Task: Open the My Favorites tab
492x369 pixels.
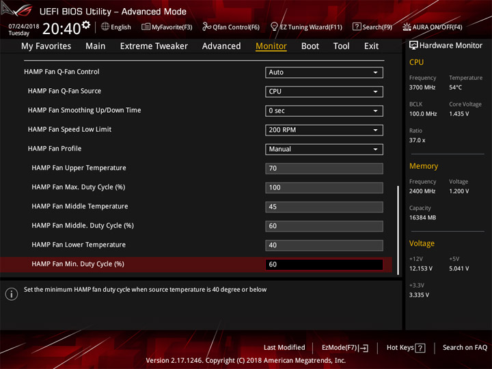Action: [46, 46]
